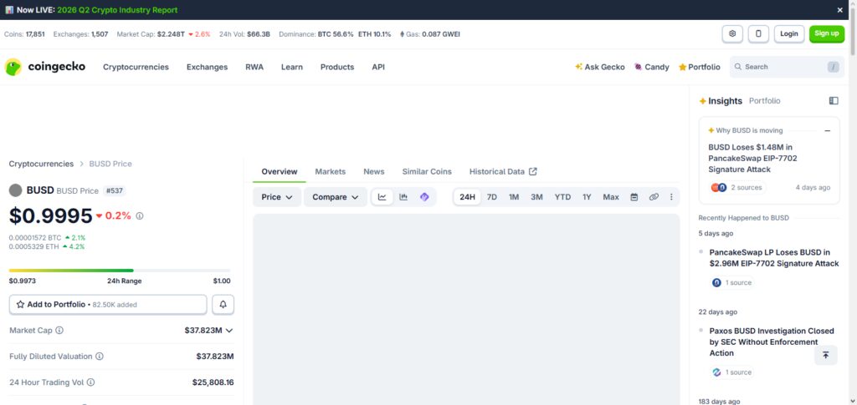Open the API menu
Viewport: 857px width, 405px height.
[378, 67]
